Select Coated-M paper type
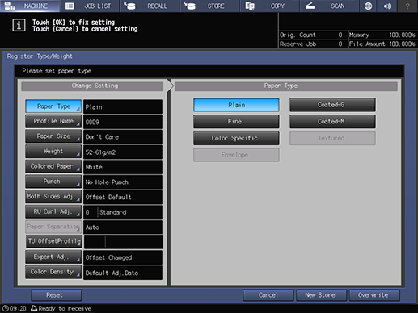 tap(332, 122)
